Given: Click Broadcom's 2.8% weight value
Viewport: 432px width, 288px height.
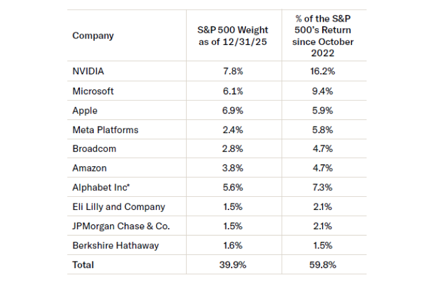Looking at the screenshot, I should [x=233, y=149].
